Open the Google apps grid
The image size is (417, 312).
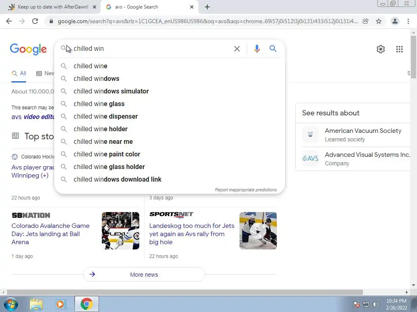click(x=399, y=49)
